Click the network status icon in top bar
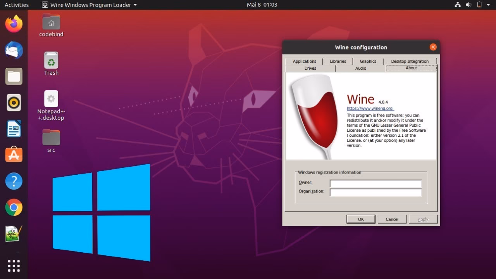496x279 pixels. pos(457,5)
